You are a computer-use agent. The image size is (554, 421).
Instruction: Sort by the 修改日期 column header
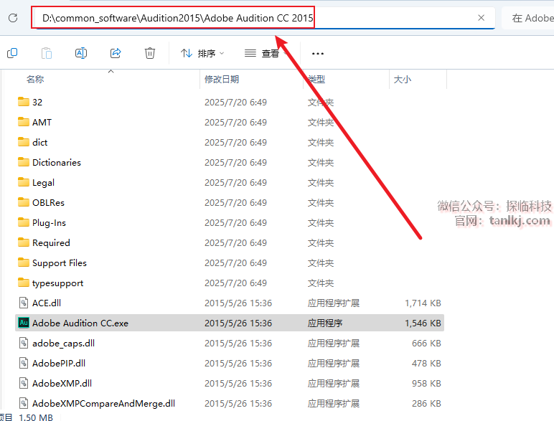(x=222, y=79)
